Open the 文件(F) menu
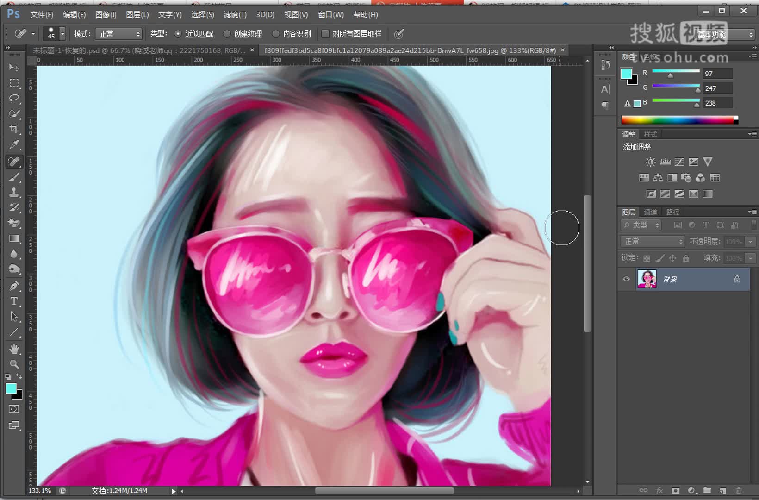 (42, 15)
